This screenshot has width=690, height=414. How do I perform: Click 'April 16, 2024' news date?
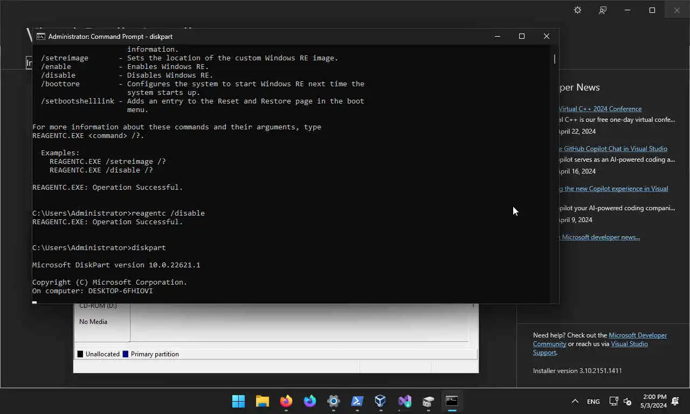577,171
